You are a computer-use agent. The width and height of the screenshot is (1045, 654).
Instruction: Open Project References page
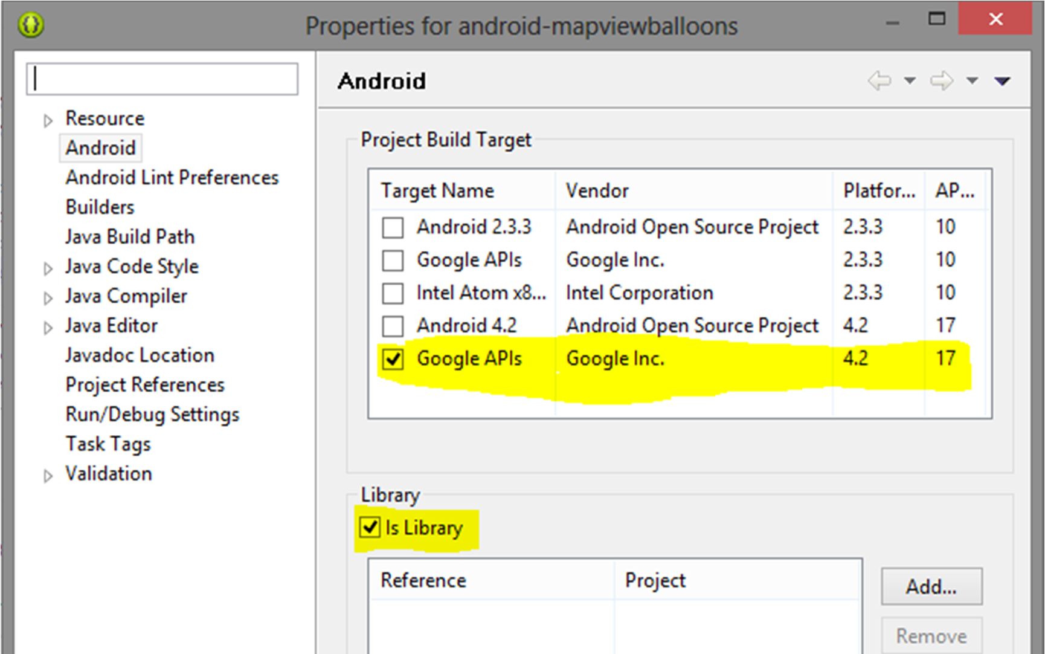pyautogui.click(x=145, y=384)
